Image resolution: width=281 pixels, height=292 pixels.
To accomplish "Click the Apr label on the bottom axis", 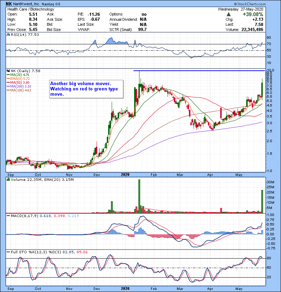I will click(210, 288).
